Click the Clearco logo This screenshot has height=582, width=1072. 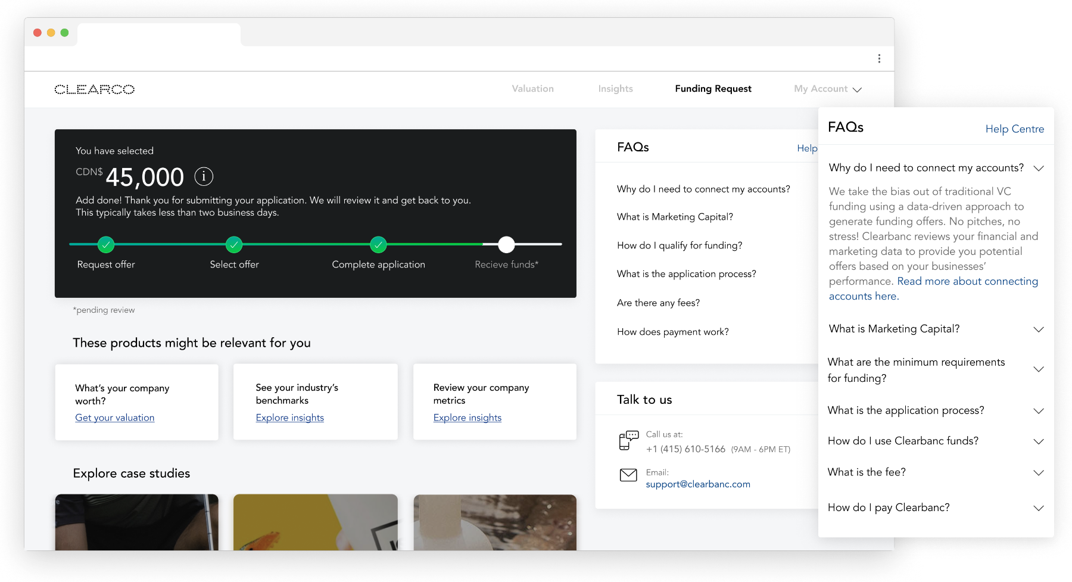[x=95, y=89]
